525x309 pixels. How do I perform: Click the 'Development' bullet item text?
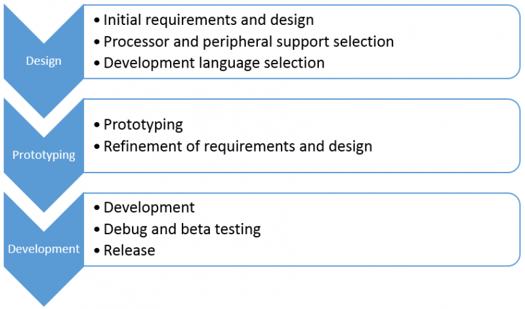tap(149, 207)
